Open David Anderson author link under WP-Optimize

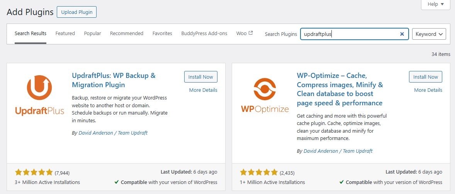[x=338, y=151]
